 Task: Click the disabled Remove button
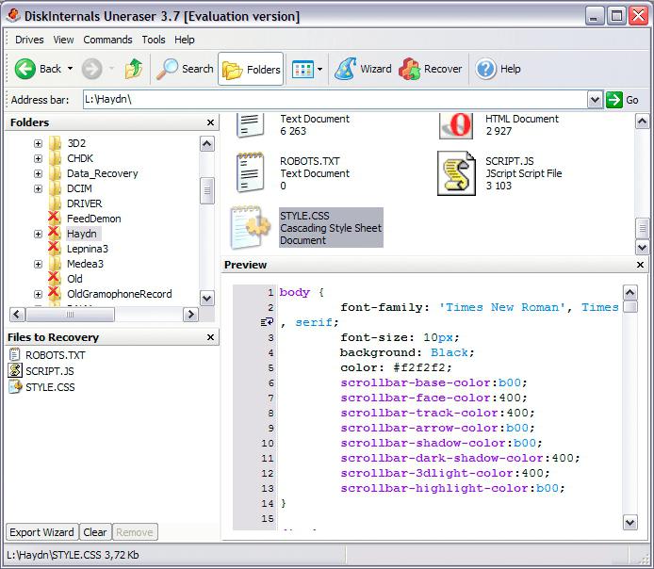coord(135,532)
